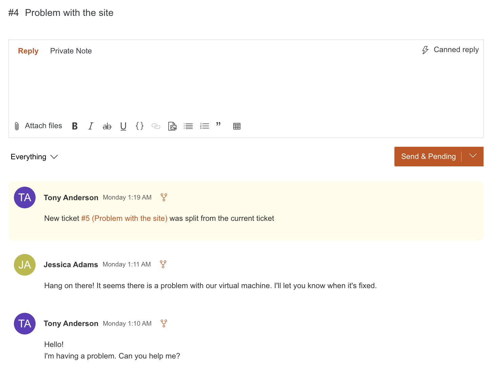Open the Canned reply picker
This screenshot has height=372, width=492.
coord(450,50)
